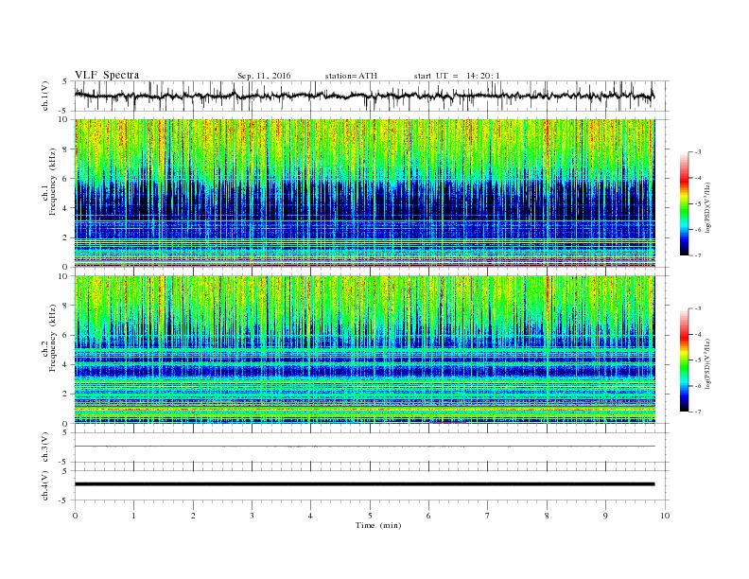Click the "ch.1(V)" axis label at top
749x579 pixels.
pos(45,96)
